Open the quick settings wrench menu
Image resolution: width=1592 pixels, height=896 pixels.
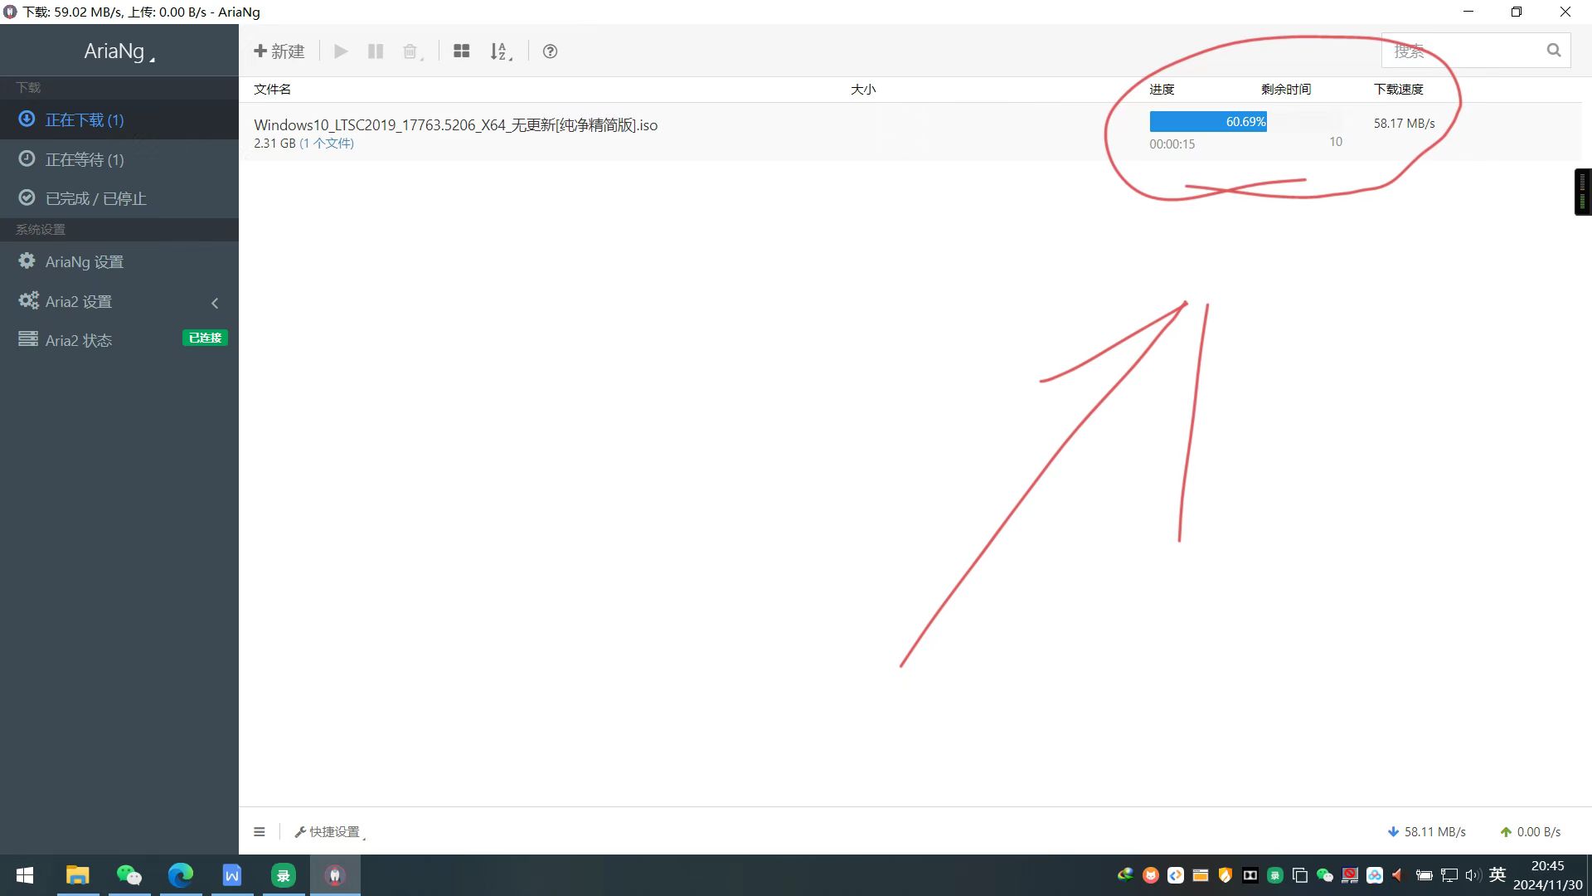point(329,831)
